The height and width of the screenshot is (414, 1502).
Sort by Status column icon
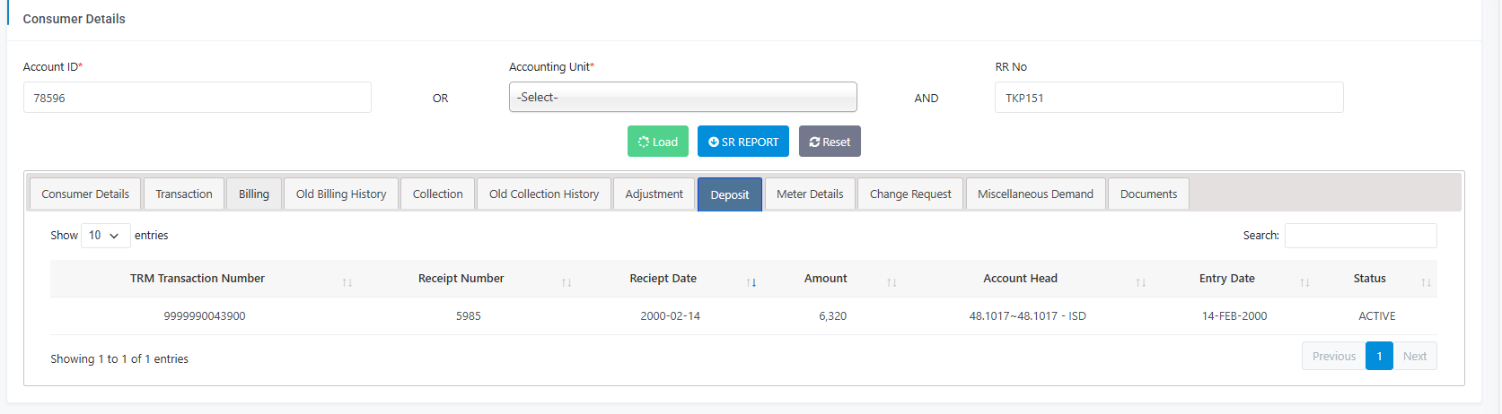pos(1426,282)
